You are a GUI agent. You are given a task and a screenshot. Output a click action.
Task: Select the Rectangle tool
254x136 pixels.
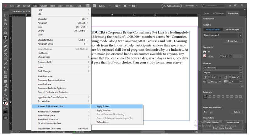[6, 59]
